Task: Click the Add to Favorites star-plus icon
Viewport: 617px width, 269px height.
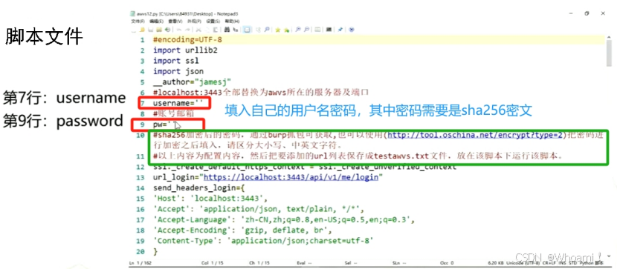Action: pos(286,30)
